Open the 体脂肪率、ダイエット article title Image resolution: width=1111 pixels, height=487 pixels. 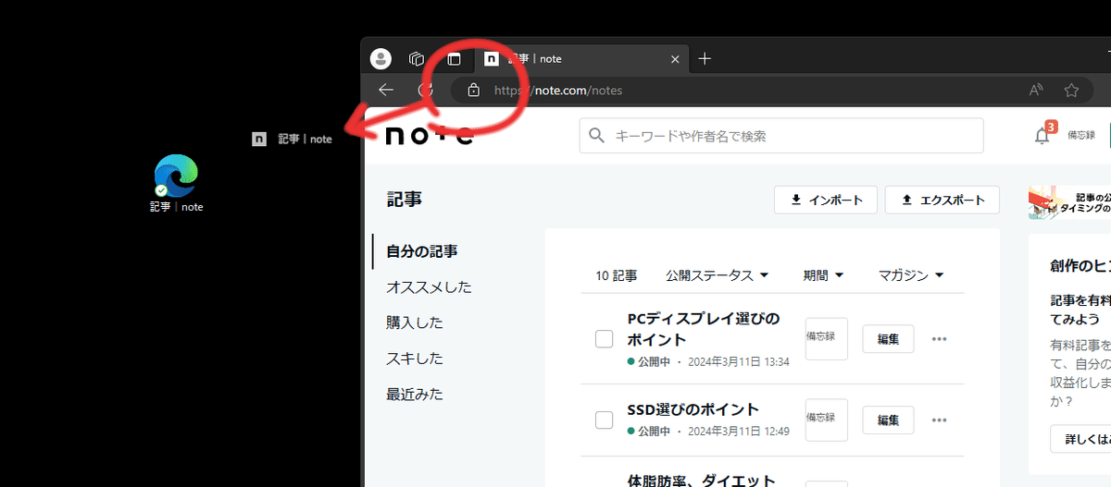click(704, 479)
